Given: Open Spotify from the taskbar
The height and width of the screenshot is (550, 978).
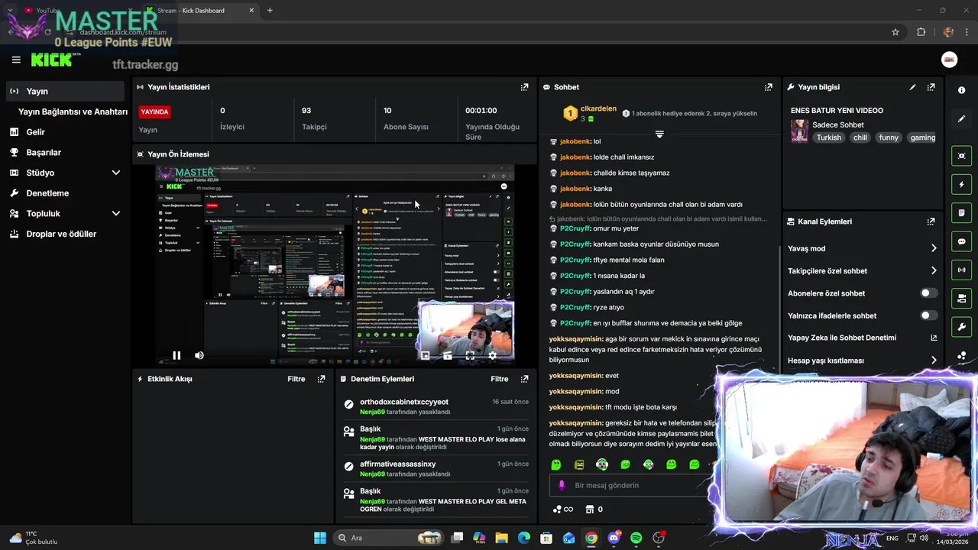Looking at the screenshot, I should [x=636, y=538].
